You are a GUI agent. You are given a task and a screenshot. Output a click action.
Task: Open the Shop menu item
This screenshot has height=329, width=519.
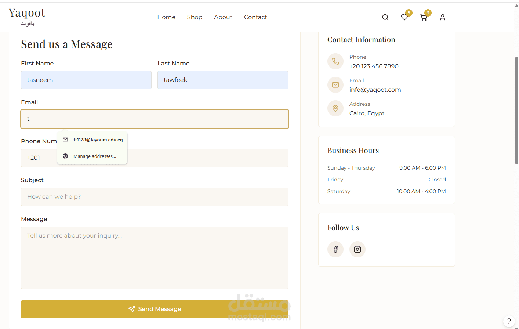pyautogui.click(x=195, y=17)
